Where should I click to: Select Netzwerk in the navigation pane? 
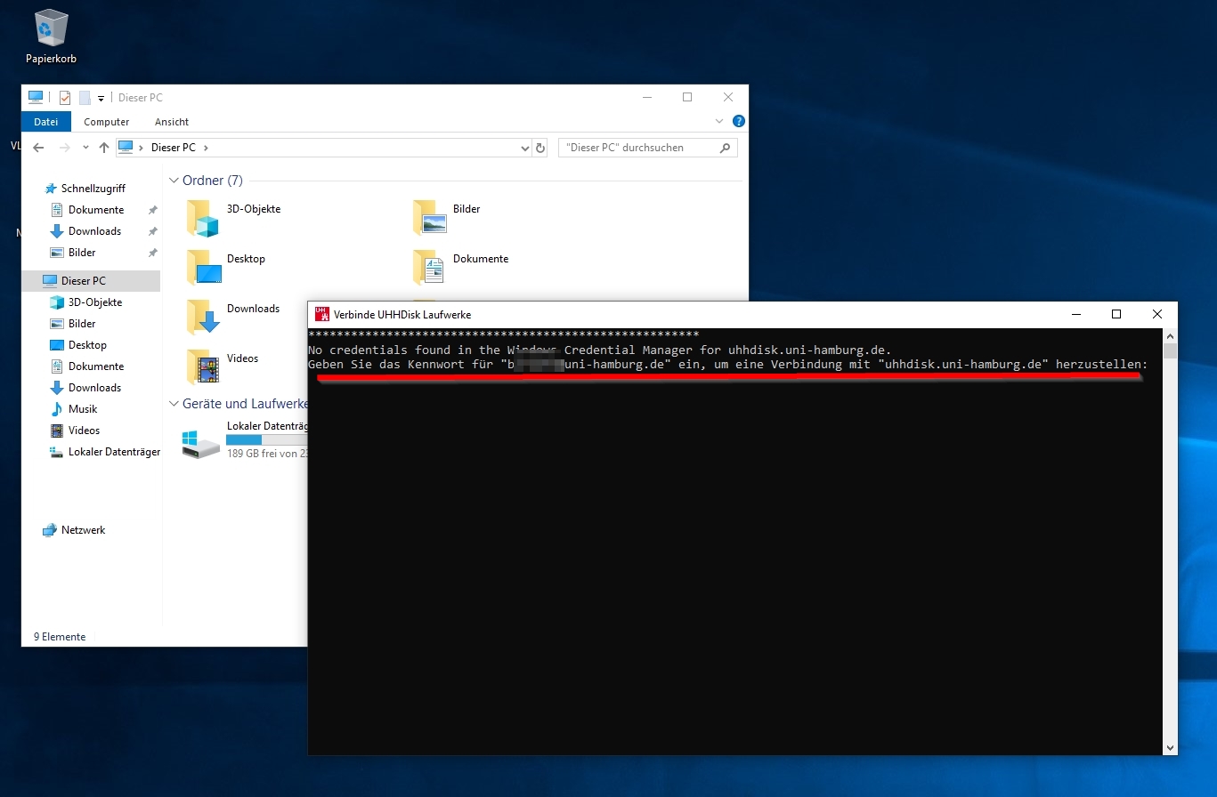coord(83,530)
